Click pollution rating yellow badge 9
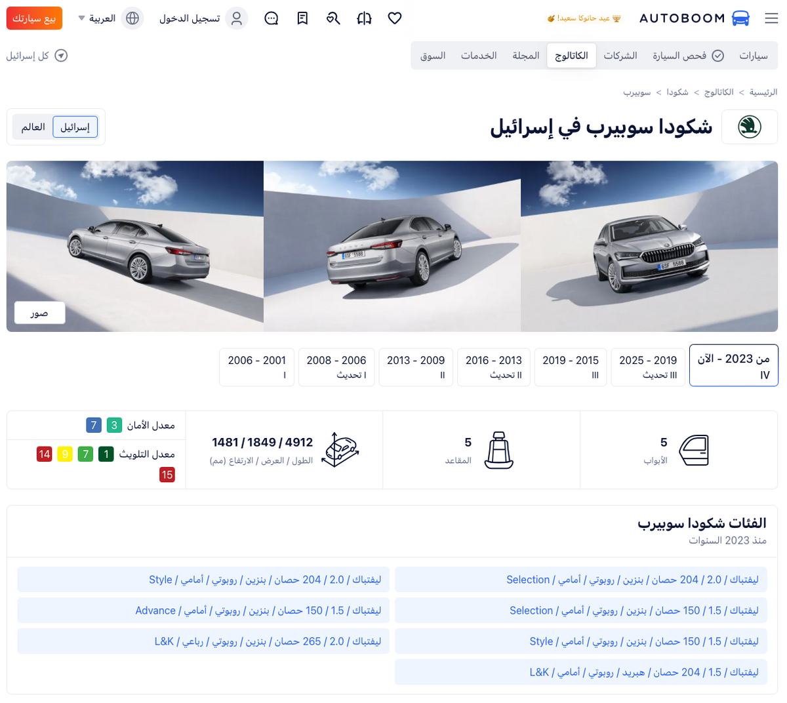Image resolution: width=787 pixels, height=703 pixels. coord(65,454)
